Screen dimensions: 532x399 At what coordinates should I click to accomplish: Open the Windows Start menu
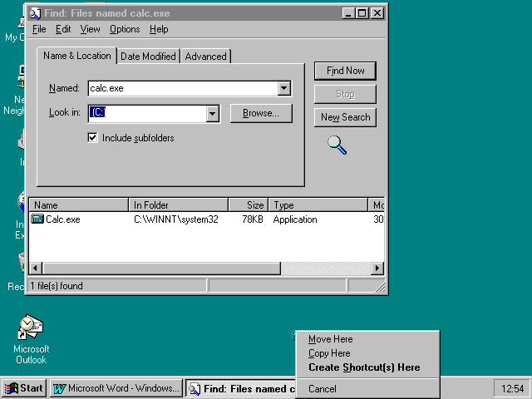(23, 388)
